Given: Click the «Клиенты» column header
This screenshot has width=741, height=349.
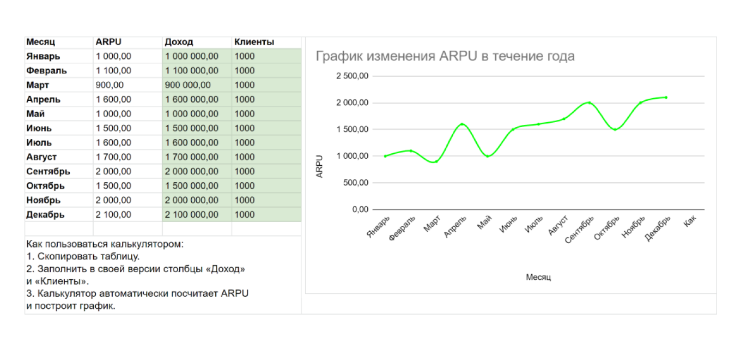Looking at the screenshot, I should click(254, 41).
